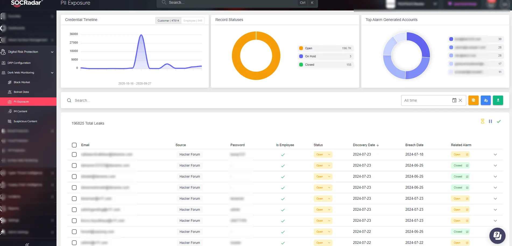This screenshot has height=246, width=512.
Task: Check the sixth leak row checkbox
Action: point(74,210)
